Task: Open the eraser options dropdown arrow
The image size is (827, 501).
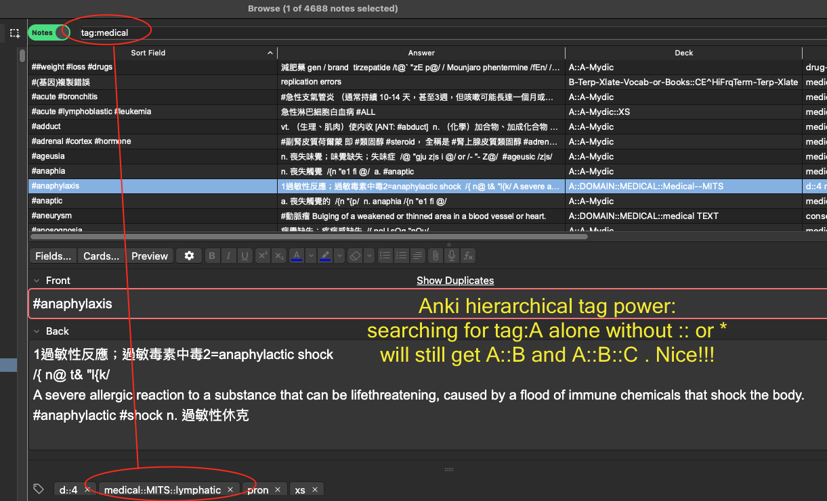Action: [369, 256]
